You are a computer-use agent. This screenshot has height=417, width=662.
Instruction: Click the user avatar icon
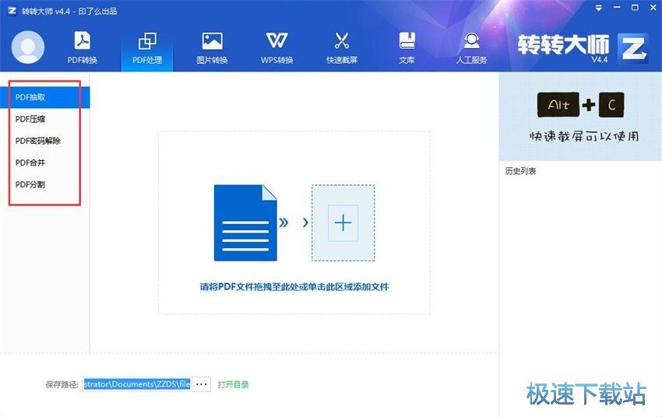pos(28,47)
